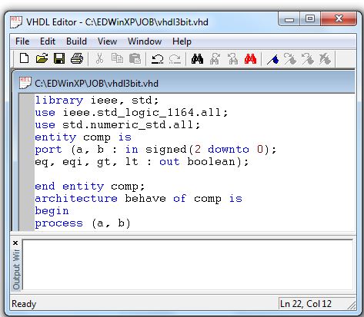Screen dimensions: 364x317
Task: Click the line 'use ieee.std_logic_1164.all;'
Action: pyautogui.click(x=132, y=113)
